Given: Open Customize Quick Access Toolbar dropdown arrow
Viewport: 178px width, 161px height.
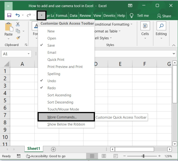Looking at the screenshot, I should pyautogui.click(x=41, y=15).
